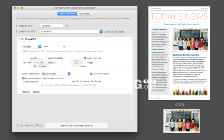Click the crop height value field
The height and width of the screenshot is (140, 224).
coord(43,62)
